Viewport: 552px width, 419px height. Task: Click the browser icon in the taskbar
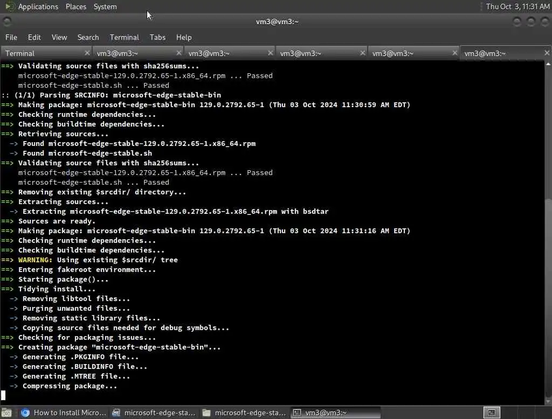[x=25, y=413]
